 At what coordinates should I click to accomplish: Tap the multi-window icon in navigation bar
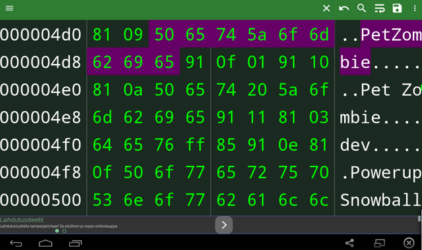point(380,243)
